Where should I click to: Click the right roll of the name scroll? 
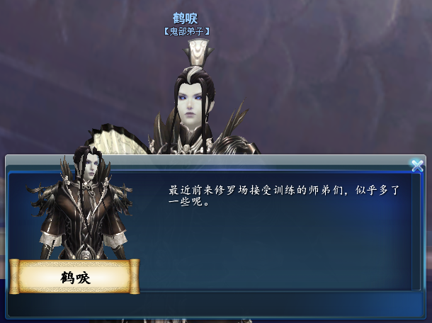(x=135, y=276)
